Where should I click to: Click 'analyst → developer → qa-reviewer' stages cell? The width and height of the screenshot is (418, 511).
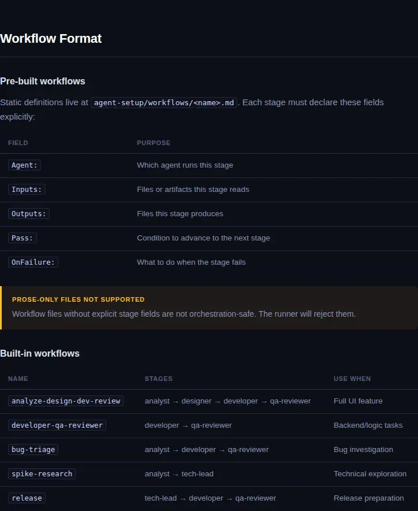[207, 450]
